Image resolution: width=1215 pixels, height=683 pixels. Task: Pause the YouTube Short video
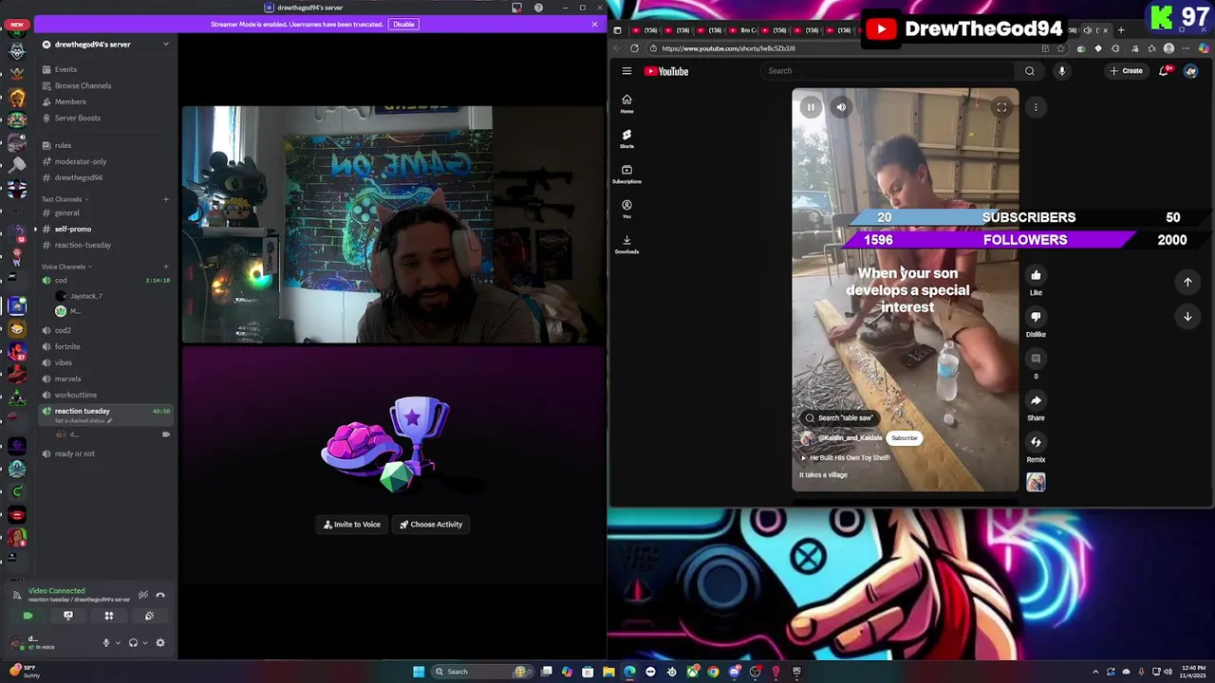coord(811,107)
